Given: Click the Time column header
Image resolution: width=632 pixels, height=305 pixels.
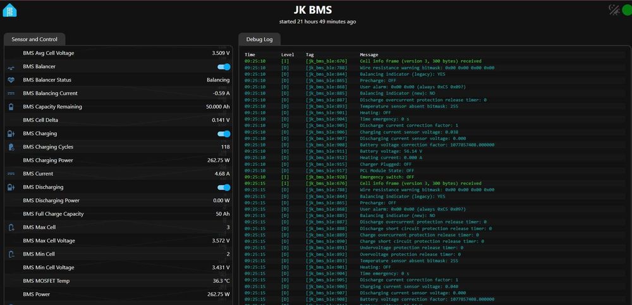Looking at the screenshot, I should coord(250,55).
